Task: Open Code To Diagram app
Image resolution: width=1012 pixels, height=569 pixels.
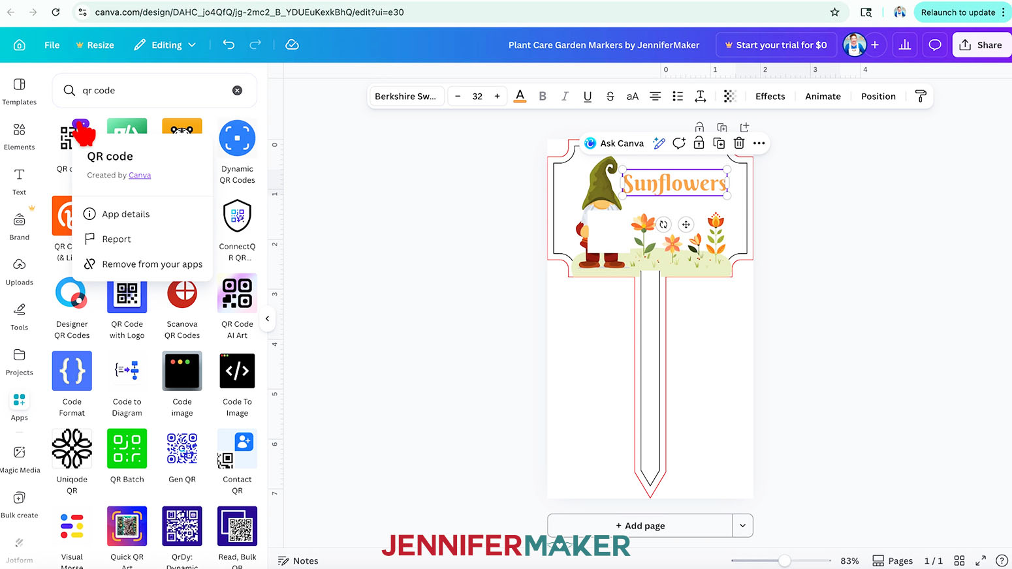Action: 127,385
